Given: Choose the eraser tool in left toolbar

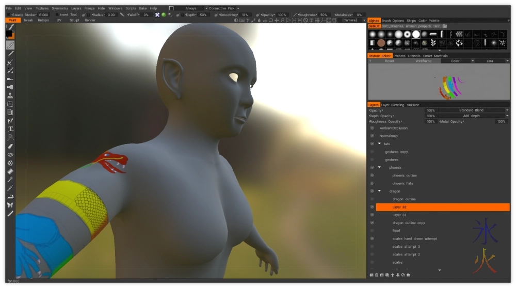Looking at the screenshot, I should click(x=10, y=146).
